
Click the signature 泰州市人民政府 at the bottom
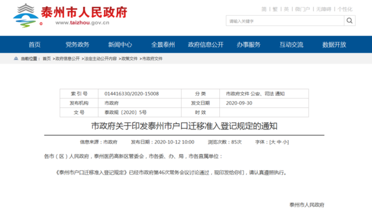pyautogui.click(x=307, y=205)
